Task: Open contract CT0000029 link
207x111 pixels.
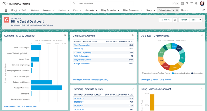Action: [x=79, y=98]
